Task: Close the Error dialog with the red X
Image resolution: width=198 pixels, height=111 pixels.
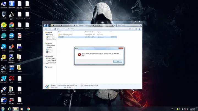Action: click(x=121, y=48)
